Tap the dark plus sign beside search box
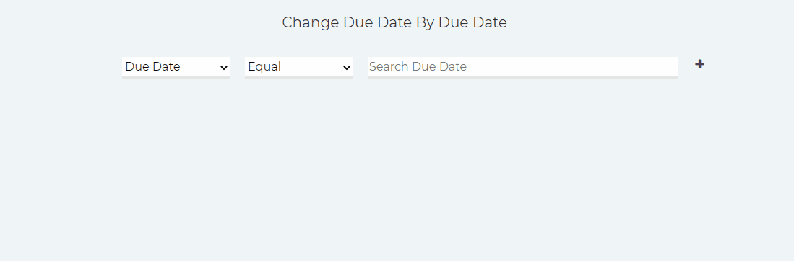Screen dimensions: 794x261 coord(699,64)
